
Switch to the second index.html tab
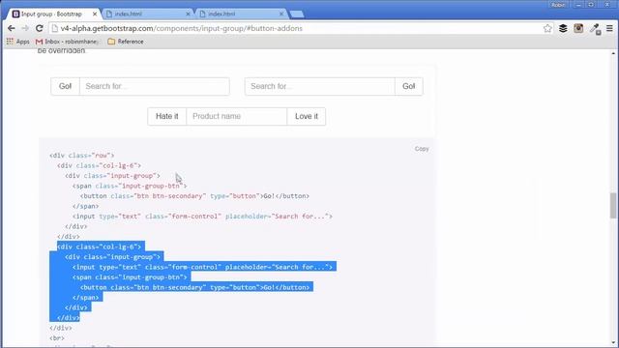click(x=240, y=14)
